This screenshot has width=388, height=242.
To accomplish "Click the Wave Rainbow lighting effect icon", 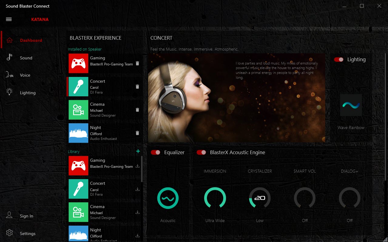I will [351, 105].
